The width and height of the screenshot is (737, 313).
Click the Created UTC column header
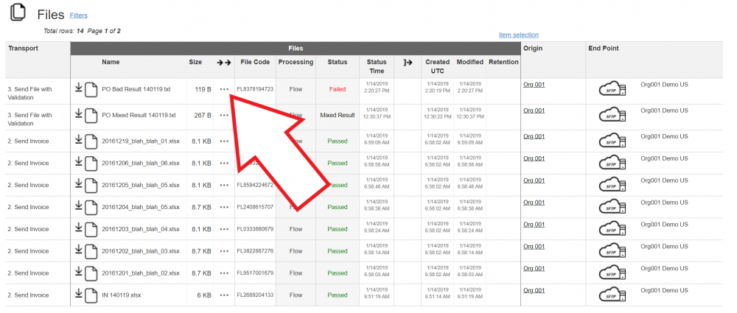click(437, 66)
